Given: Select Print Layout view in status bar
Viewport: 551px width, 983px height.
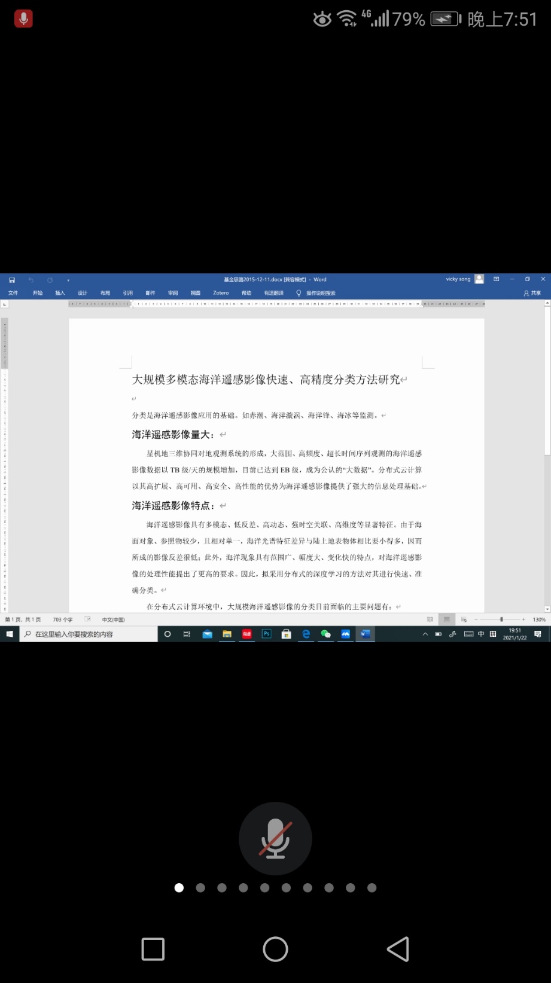Looking at the screenshot, I should [446, 619].
